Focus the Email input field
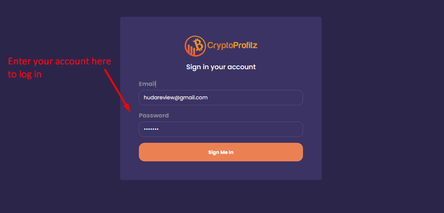 click(221, 98)
